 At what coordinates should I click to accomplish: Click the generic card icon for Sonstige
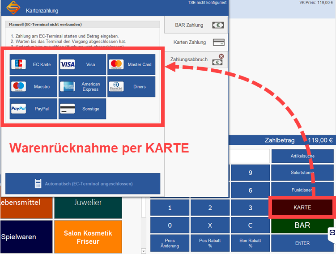point(68,109)
